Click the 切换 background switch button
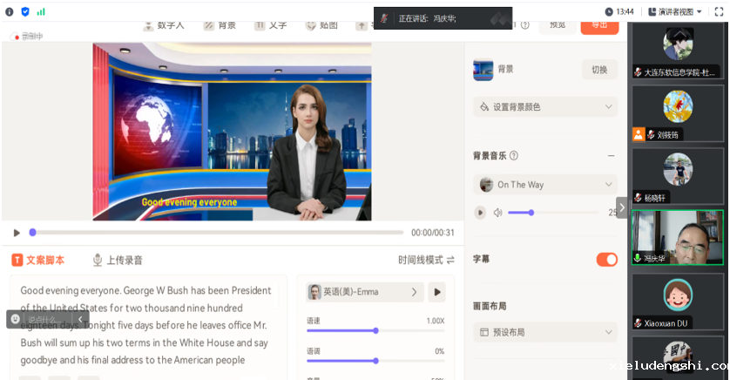Viewport: 730px width, 380px height. (599, 70)
